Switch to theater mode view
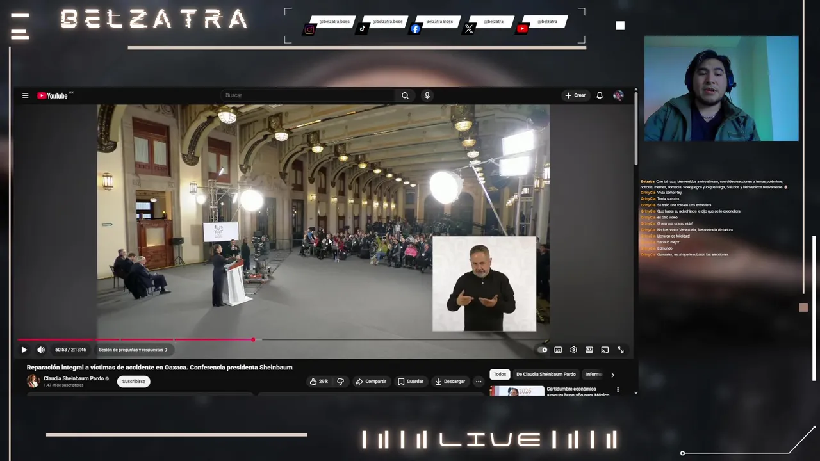 click(x=589, y=350)
